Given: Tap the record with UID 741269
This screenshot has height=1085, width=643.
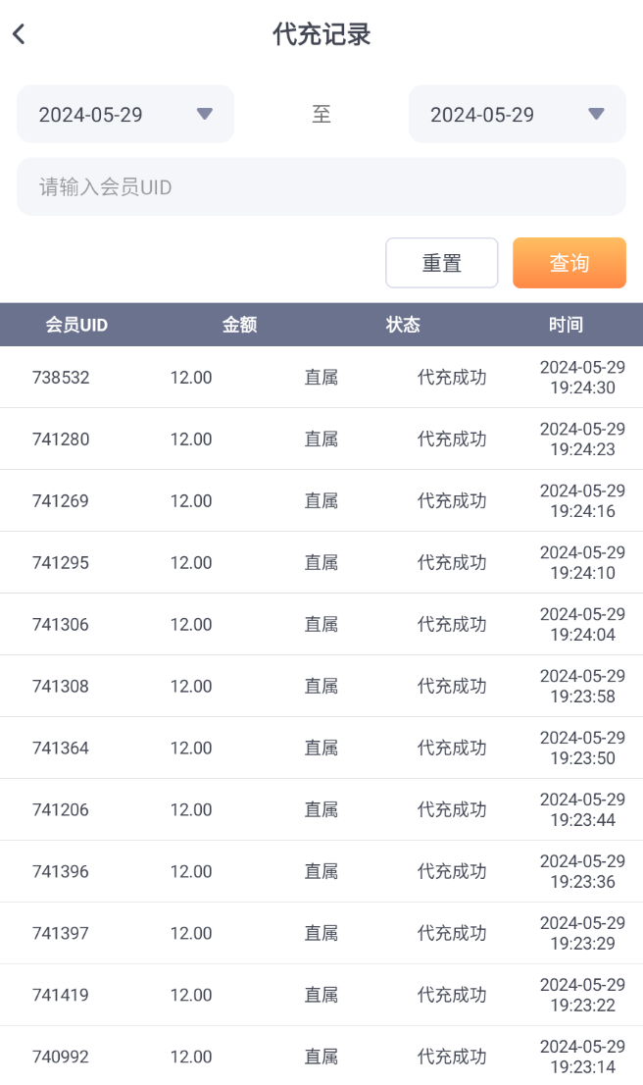Looking at the screenshot, I should 61,501.
